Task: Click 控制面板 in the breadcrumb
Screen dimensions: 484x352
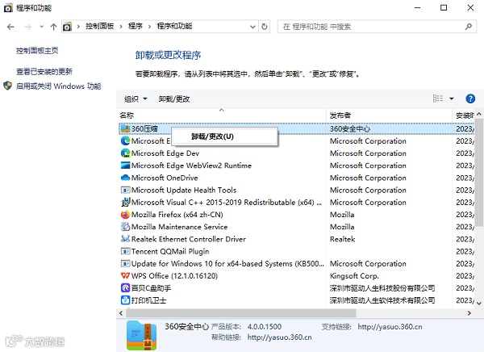Action: 100,27
